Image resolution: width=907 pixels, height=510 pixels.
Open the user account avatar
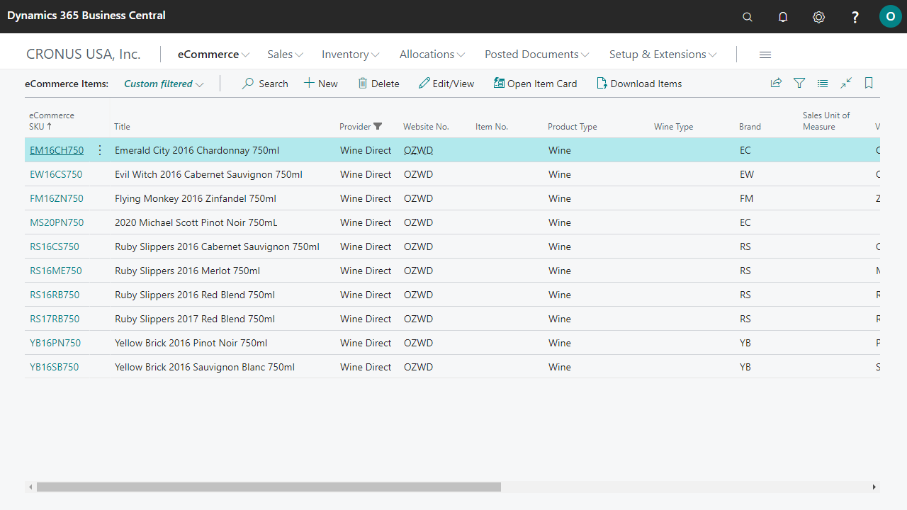pos(891,16)
